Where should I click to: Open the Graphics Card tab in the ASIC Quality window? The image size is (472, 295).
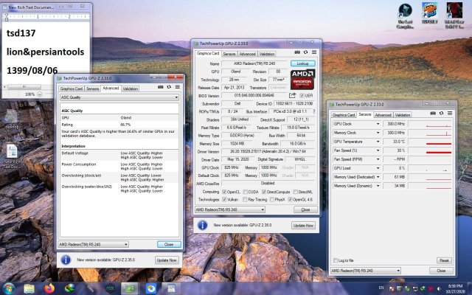tap(72, 88)
